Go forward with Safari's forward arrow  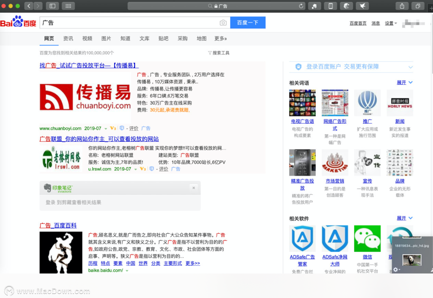38,6
